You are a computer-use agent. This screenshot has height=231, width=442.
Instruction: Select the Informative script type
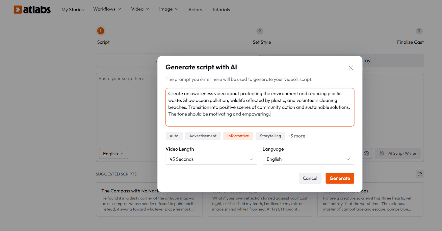238,136
